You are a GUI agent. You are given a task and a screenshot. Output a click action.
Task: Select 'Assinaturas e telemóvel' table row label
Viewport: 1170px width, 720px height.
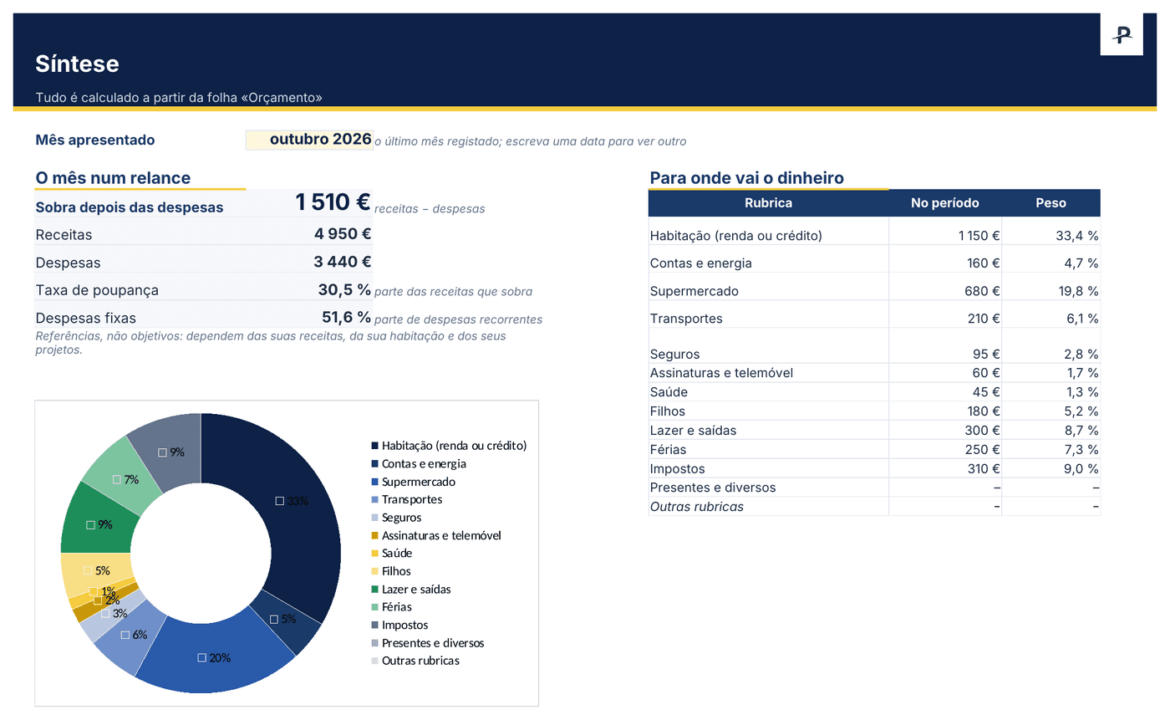click(721, 373)
